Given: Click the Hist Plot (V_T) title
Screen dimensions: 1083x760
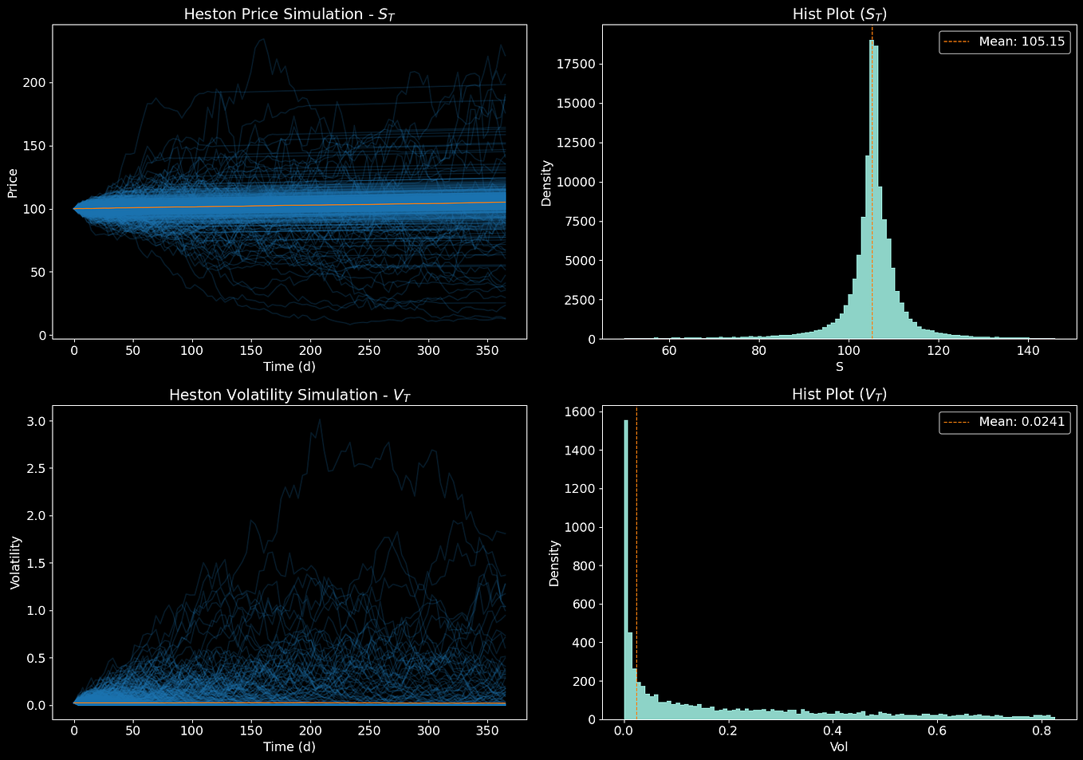Looking at the screenshot, I should click(838, 394).
